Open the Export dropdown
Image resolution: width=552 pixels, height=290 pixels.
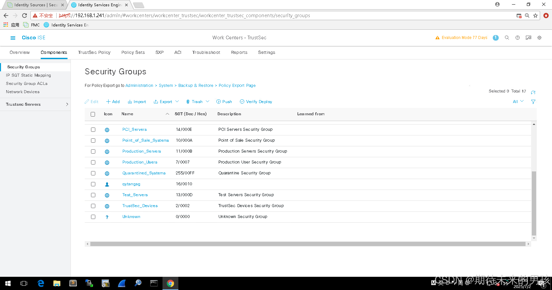(166, 102)
